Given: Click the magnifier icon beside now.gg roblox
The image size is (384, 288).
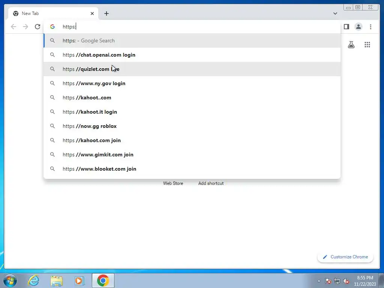Looking at the screenshot, I should click(52, 126).
